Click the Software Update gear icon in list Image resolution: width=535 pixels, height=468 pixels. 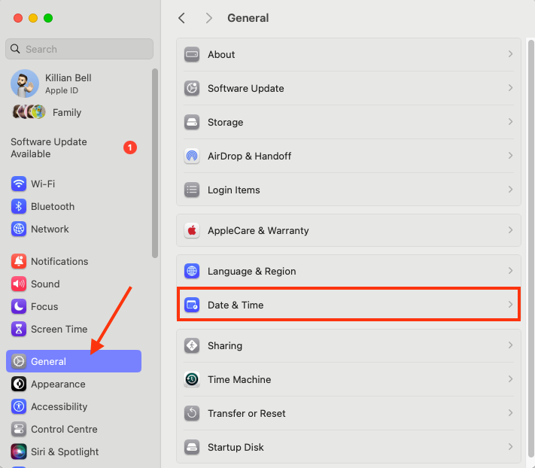192,88
